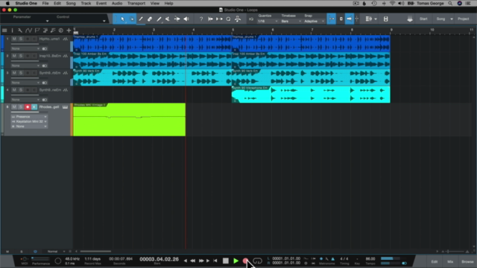
Task: Click the question mark help icon
Action: pyautogui.click(x=201, y=19)
